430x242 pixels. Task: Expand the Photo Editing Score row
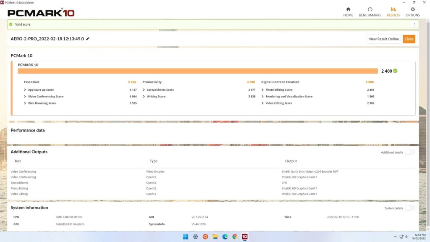pos(279,89)
